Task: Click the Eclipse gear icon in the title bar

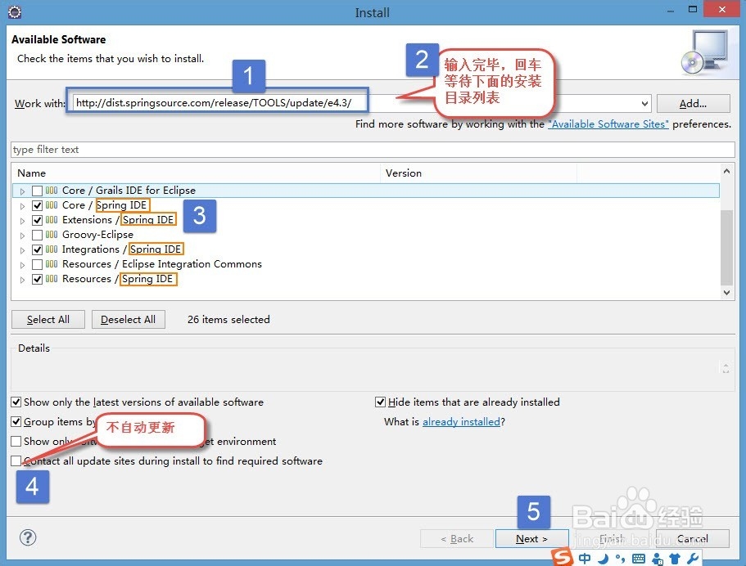Action: (13, 11)
